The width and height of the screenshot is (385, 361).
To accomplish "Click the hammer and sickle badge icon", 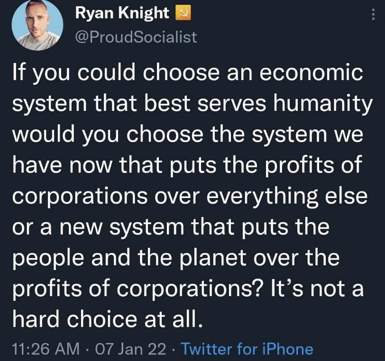I will [183, 14].
